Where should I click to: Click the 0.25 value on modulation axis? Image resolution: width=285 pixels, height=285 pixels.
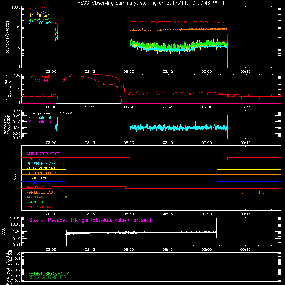tap(16, 111)
